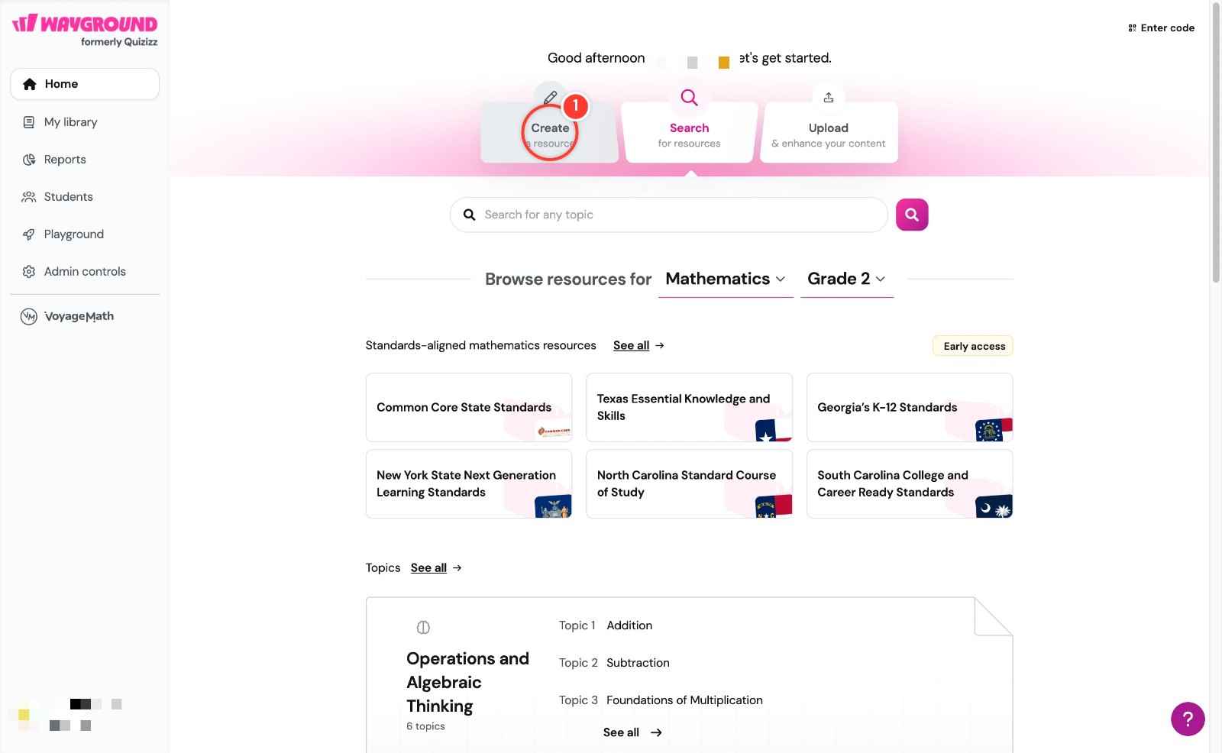
Task: Click the Playground rocket icon
Action: click(x=29, y=234)
